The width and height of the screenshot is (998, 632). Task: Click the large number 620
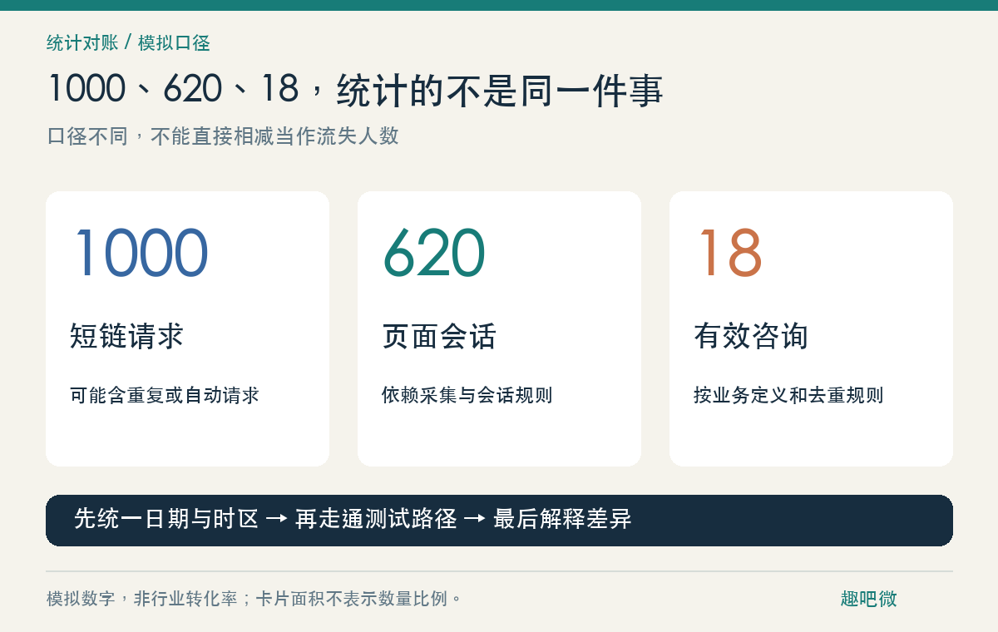pyautogui.click(x=434, y=253)
